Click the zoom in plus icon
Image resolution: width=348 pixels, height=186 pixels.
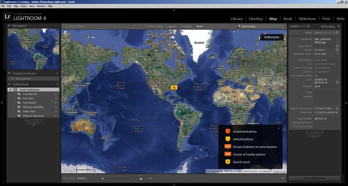(131, 178)
